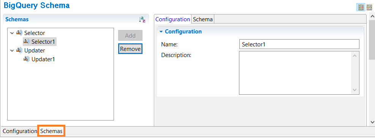Select the Selector group label

click(x=35, y=33)
